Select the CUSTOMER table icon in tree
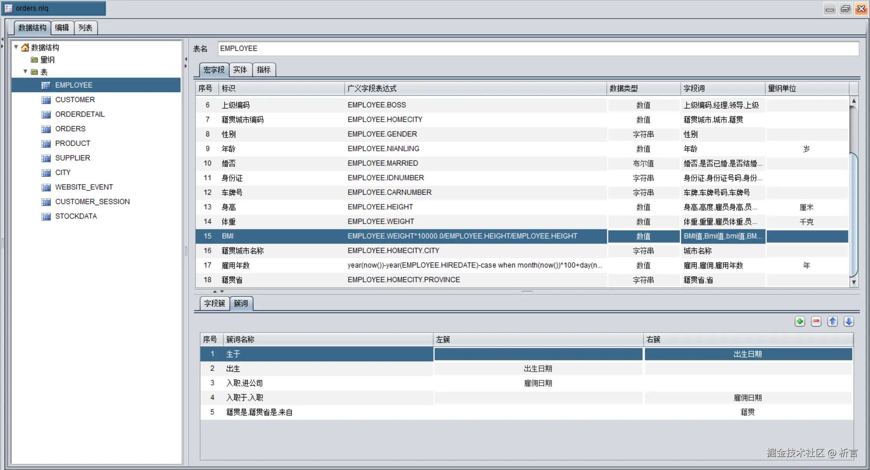Viewport: 870px width, 470px height. point(46,100)
